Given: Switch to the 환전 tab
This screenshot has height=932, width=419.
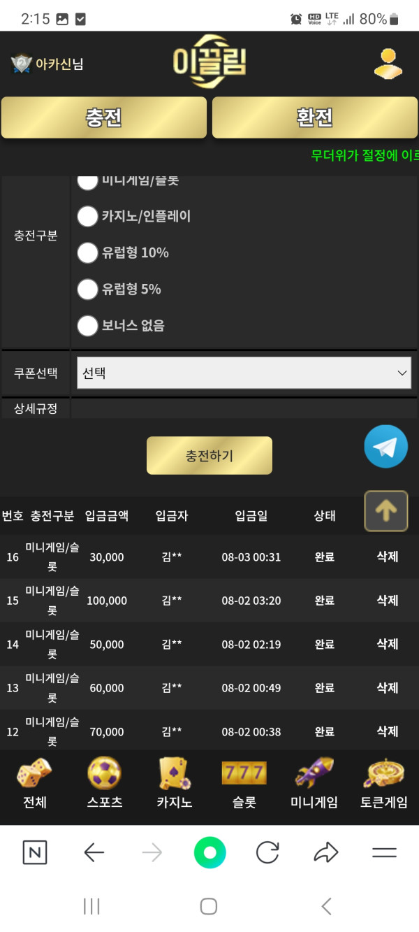Looking at the screenshot, I should 315,117.
